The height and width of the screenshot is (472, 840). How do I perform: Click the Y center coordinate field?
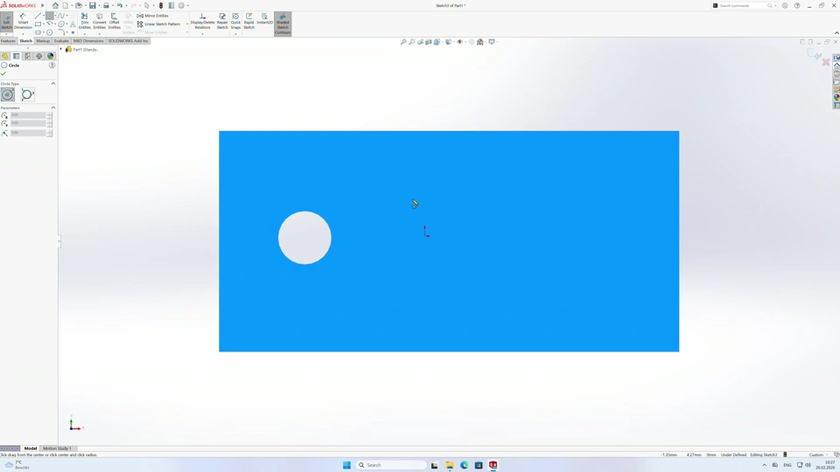pos(28,123)
